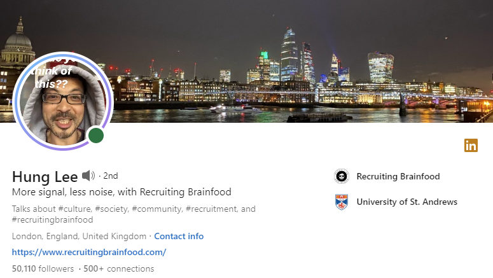
Task: Click the 2nd degree connection badge
Action: click(111, 176)
